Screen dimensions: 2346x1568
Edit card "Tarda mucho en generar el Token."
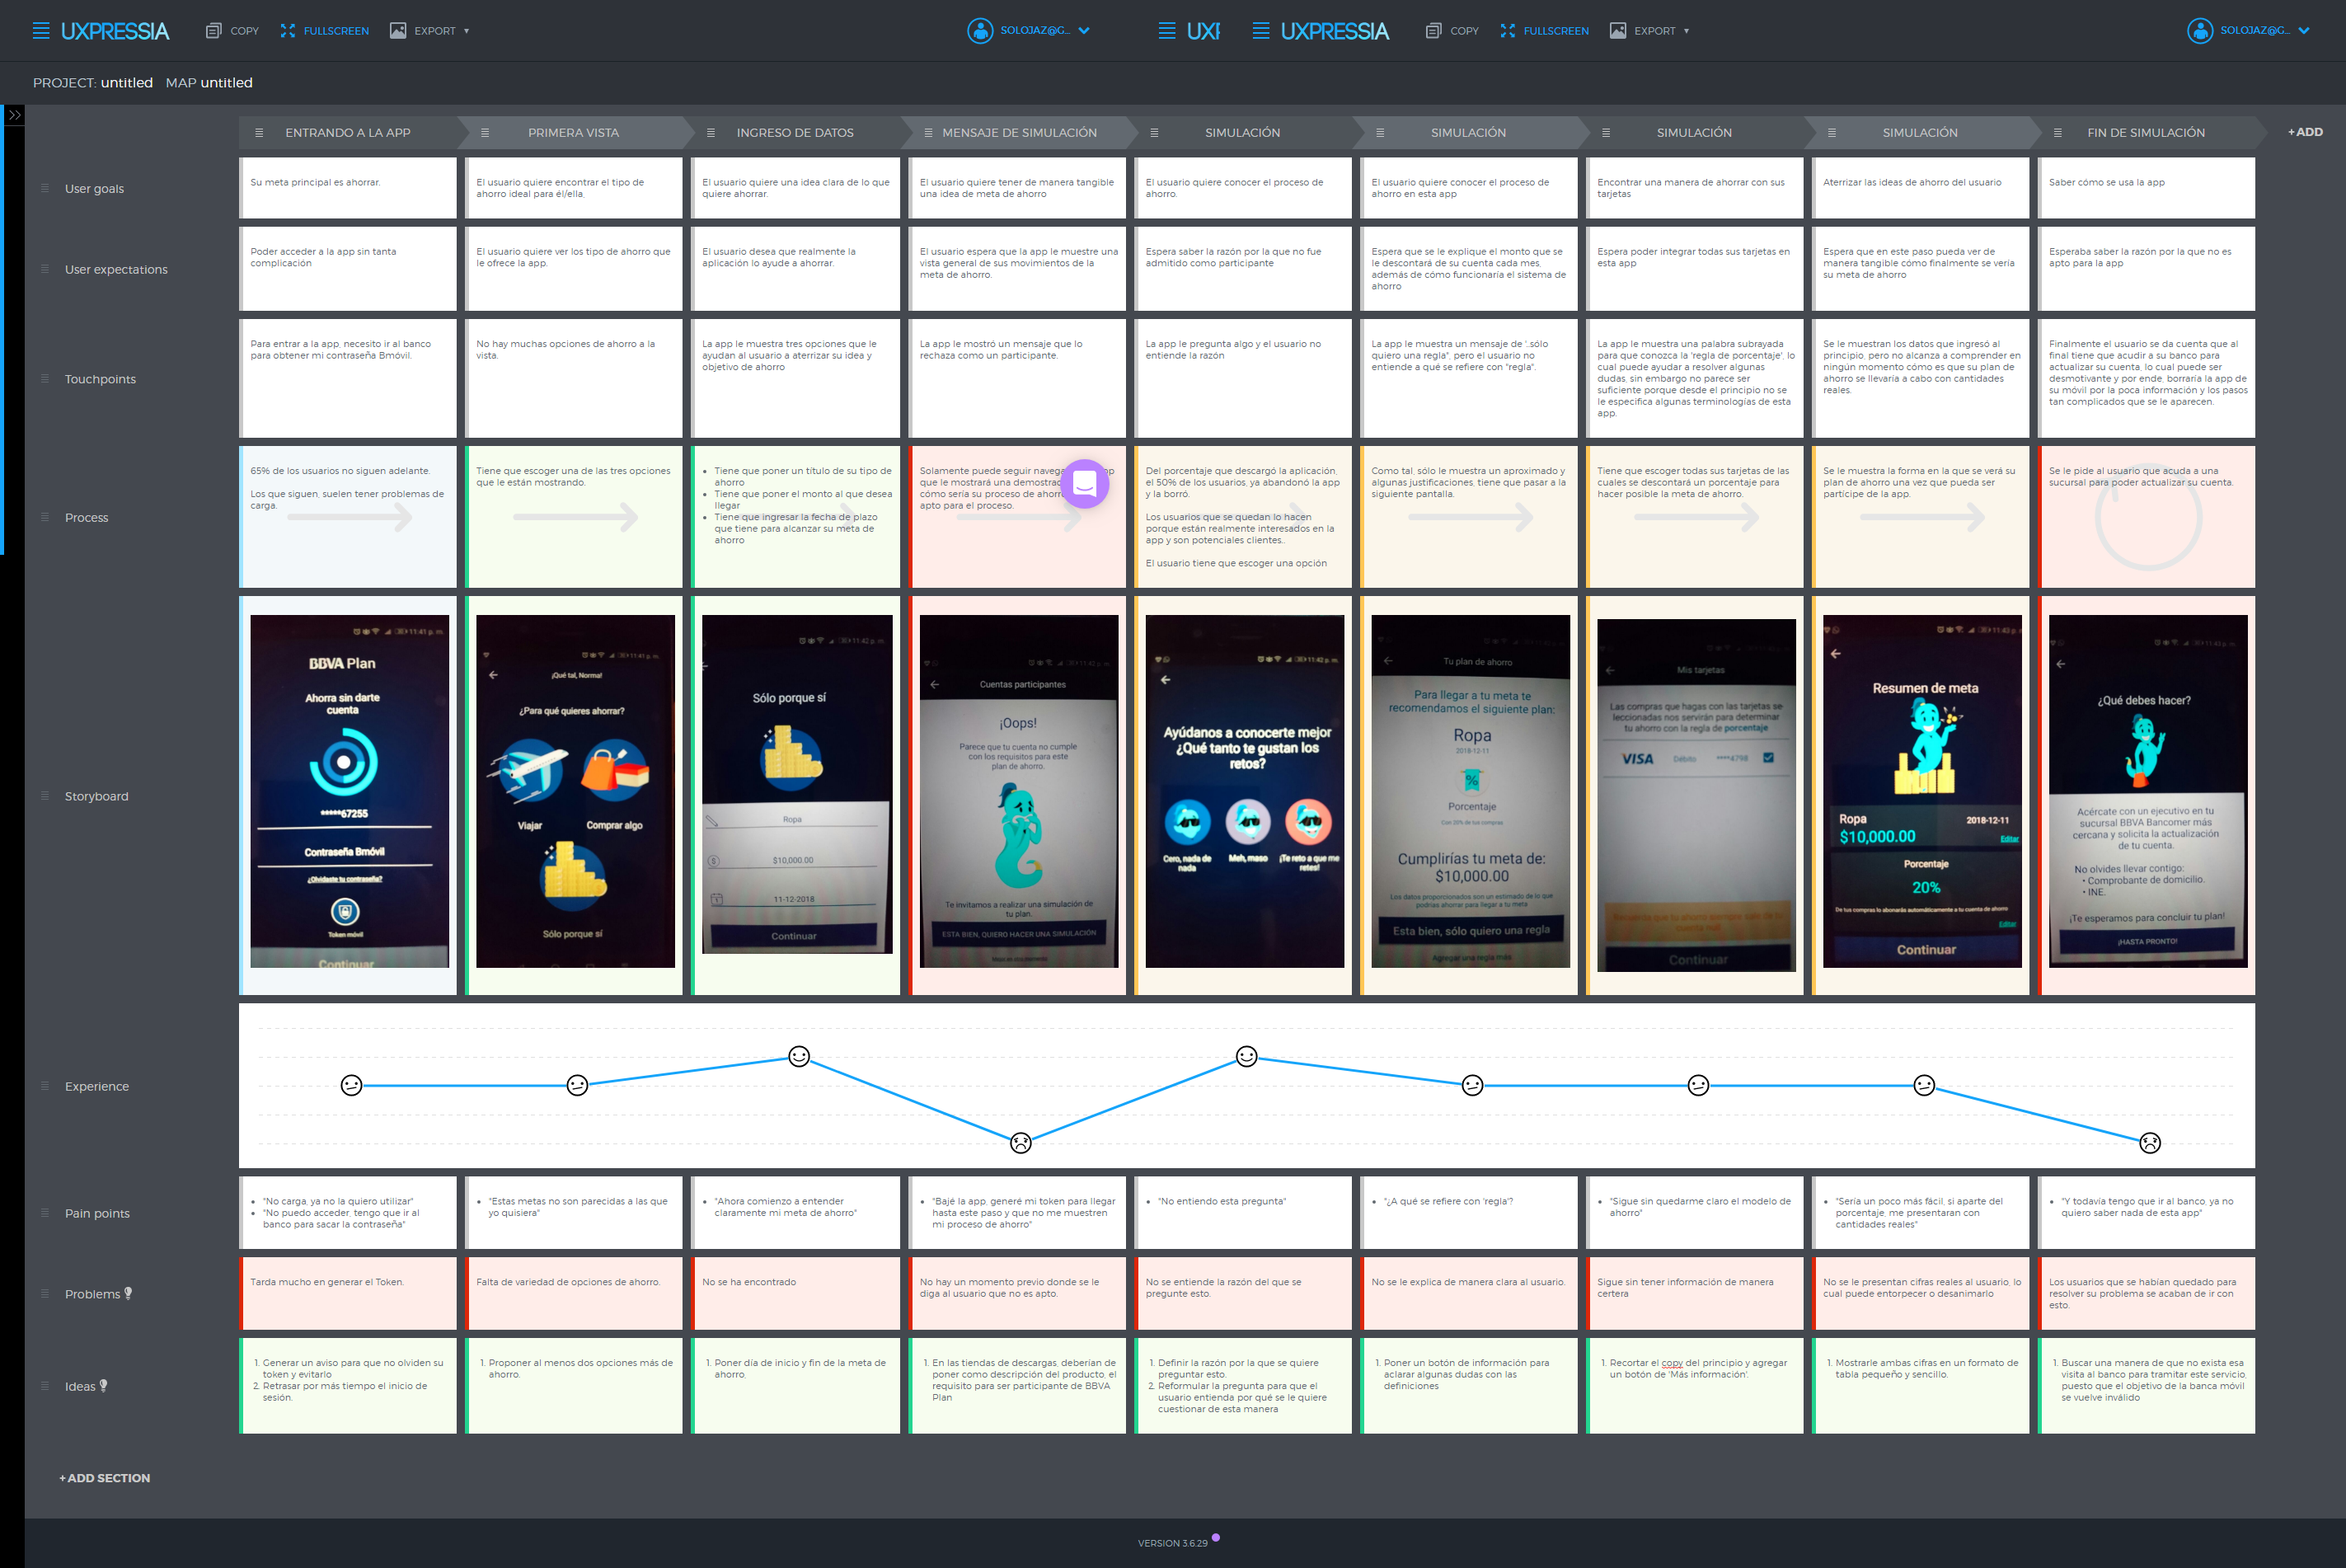tap(347, 1293)
